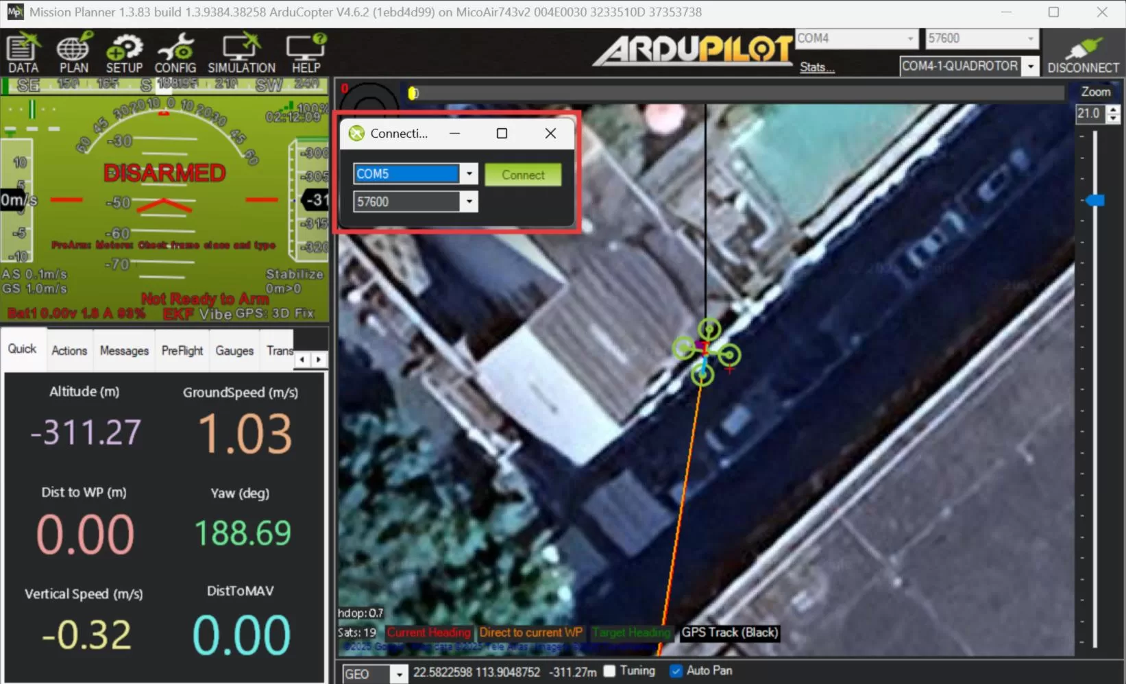Click the zoom value 21.0 field
1126x684 pixels.
click(x=1090, y=114)
